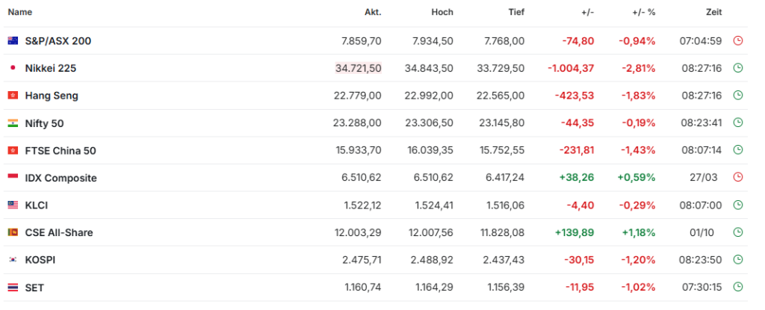765x310 pixels.
Task: Open the CSE All-Share index link
Action: point(59,232)
